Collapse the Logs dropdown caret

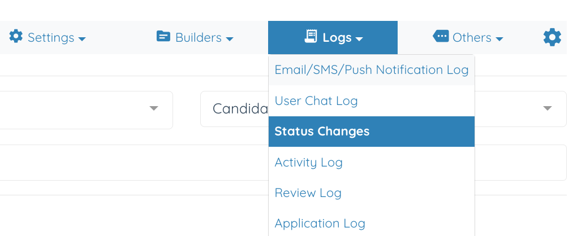359,39
